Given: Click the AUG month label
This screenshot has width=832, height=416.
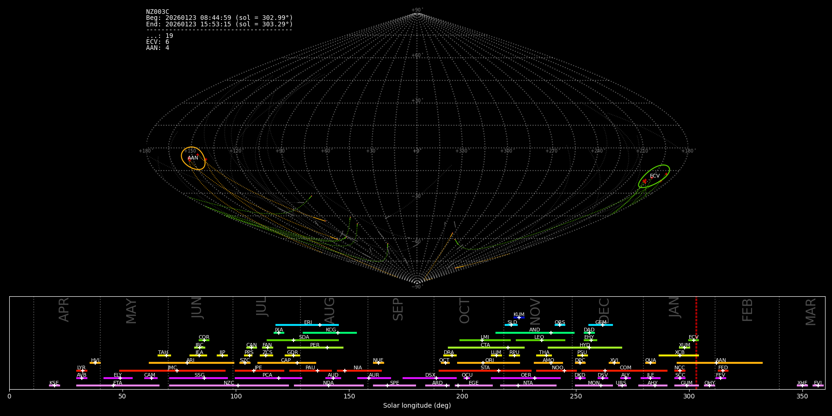Looking at the screenshot, I should (330, 309).
